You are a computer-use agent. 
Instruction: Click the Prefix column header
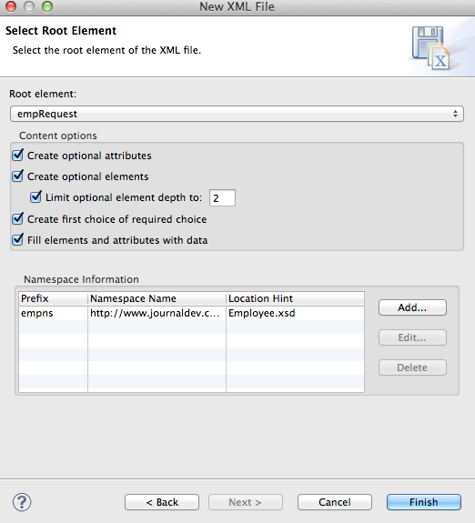53,298
